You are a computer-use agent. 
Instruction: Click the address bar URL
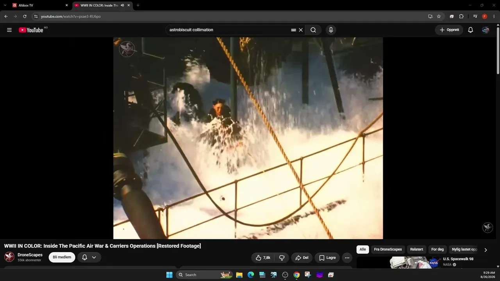pyautogui.click(x=71, y=16)
